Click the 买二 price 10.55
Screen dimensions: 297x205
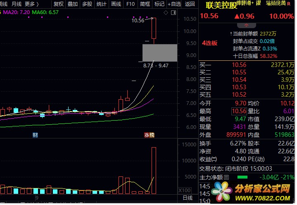(x=239, y=72)
